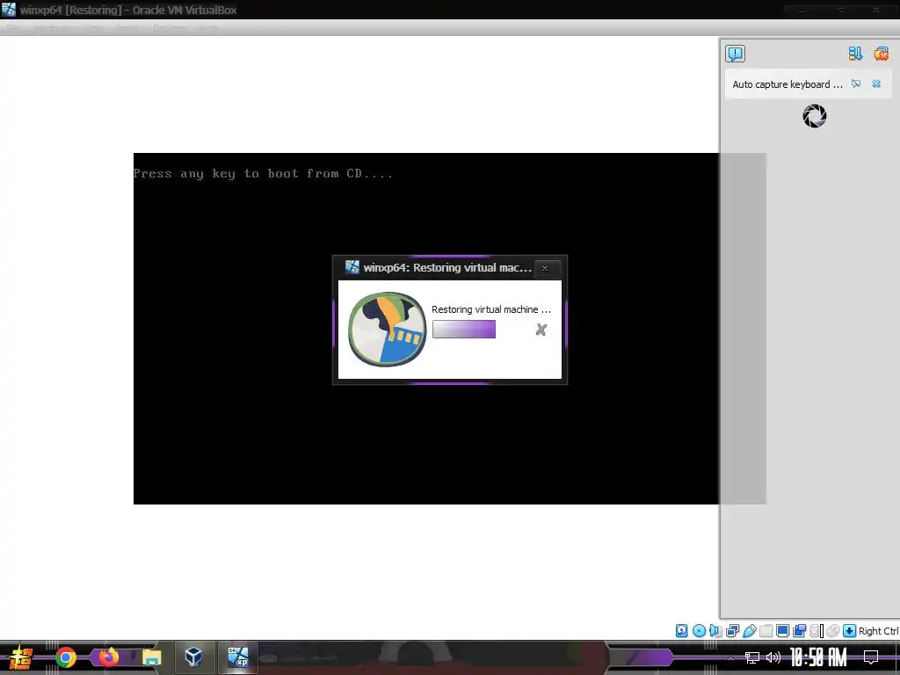900x675 pixels.
Task: Open the volume control in the system tray
Action: point(773,657)
